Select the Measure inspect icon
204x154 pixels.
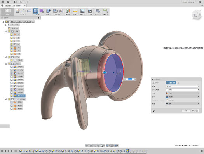coord(75,11)
